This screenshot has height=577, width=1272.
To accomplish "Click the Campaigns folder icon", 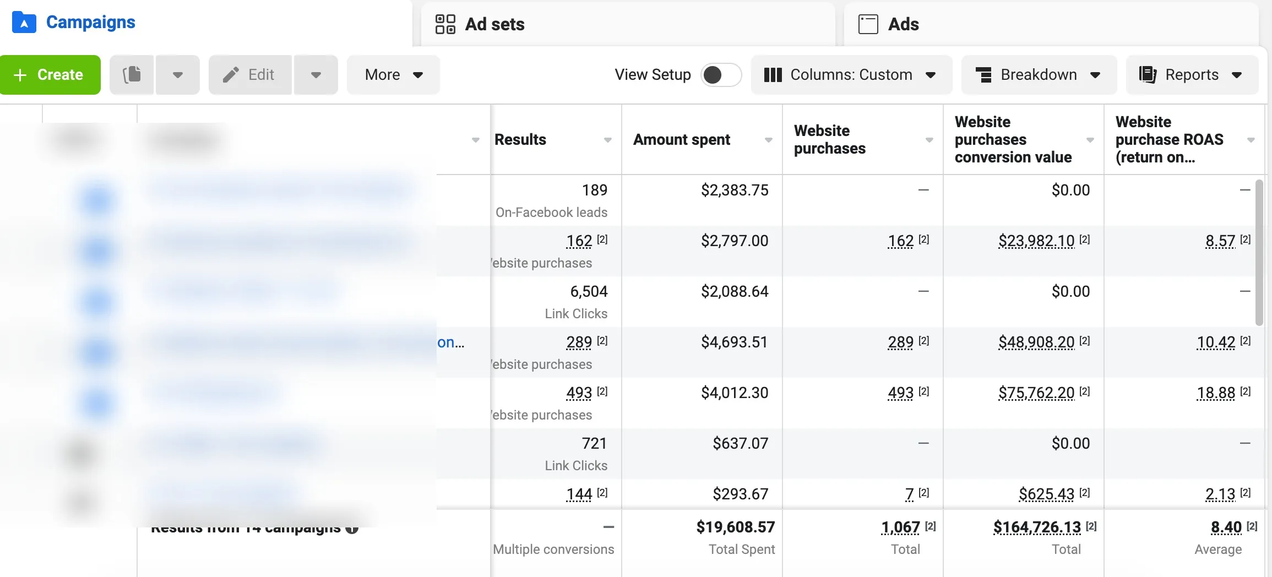I will pyautogui.click(x=24, y=23).
